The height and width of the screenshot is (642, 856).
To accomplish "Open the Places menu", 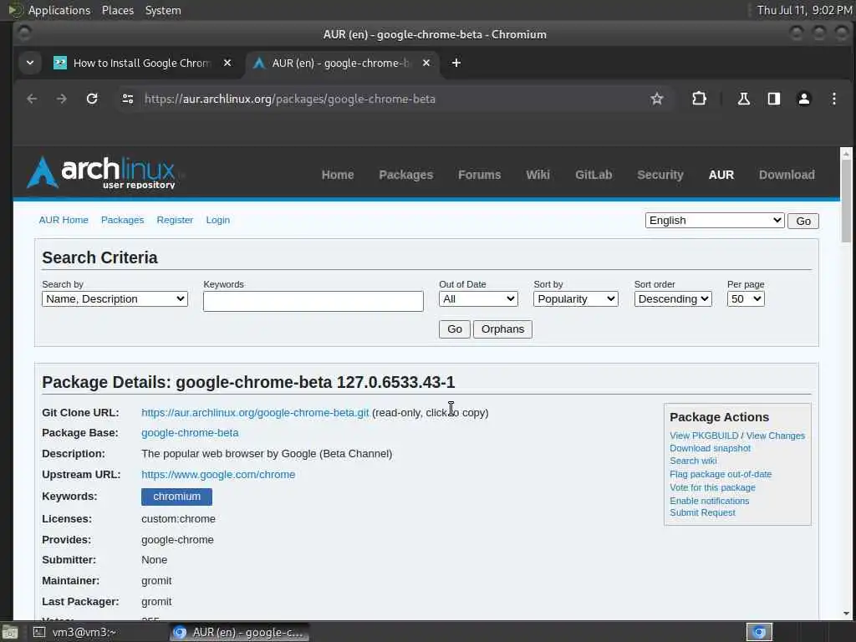I will 118,10.
